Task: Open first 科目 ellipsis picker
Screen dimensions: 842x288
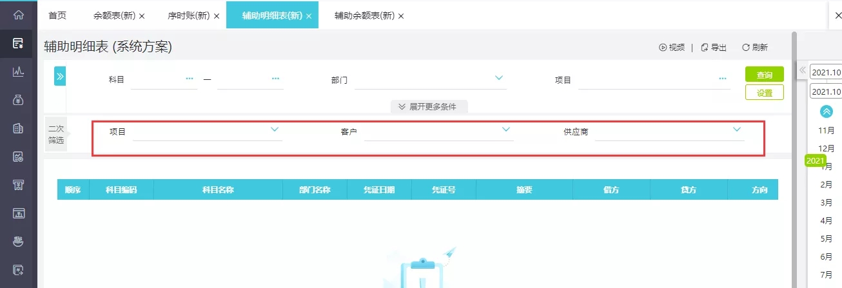Action: pos(190,78)
